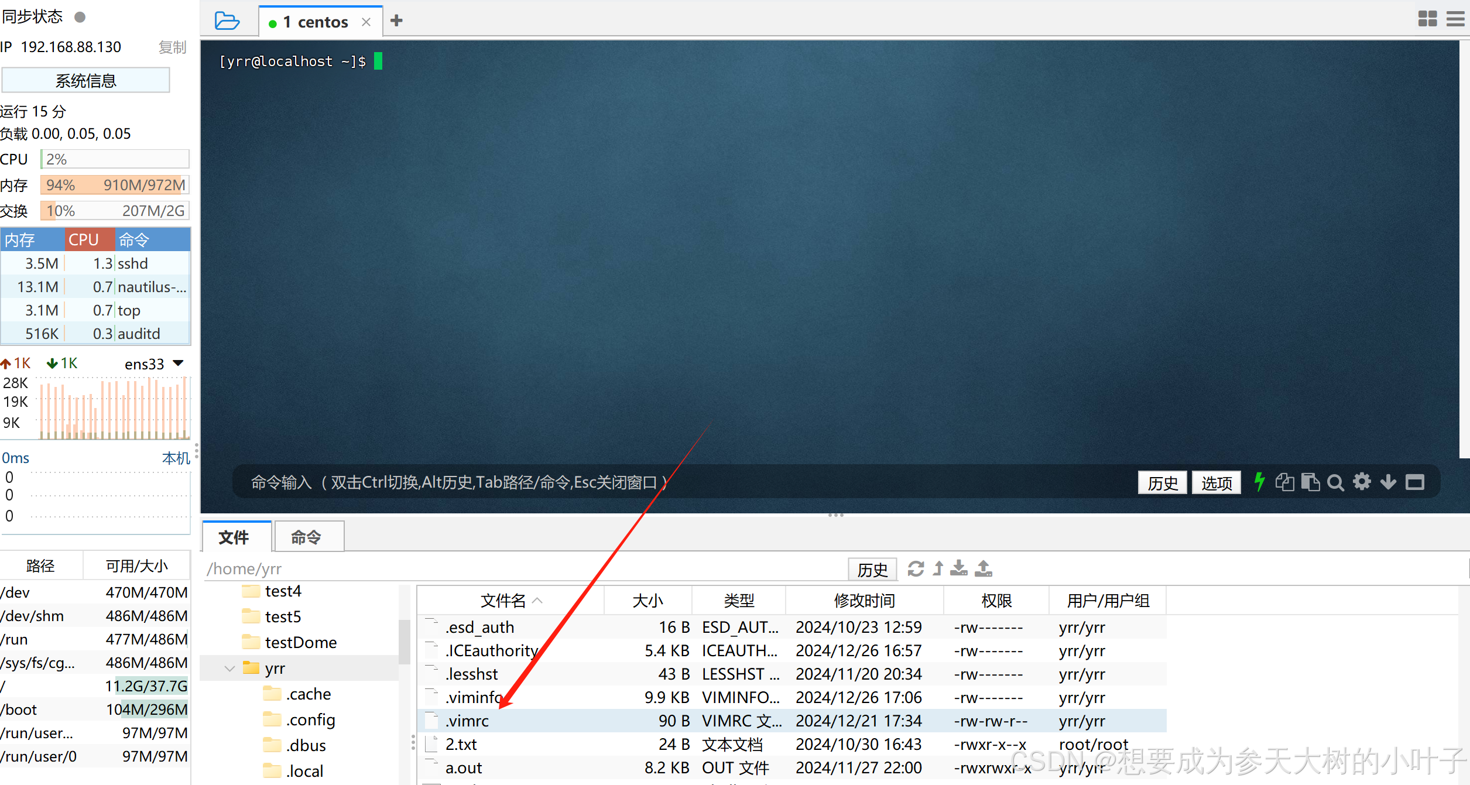The width and height of the screenshot is (1470, 785).
Task: Click the download icon in the file panel
Action: pos(958,568)
